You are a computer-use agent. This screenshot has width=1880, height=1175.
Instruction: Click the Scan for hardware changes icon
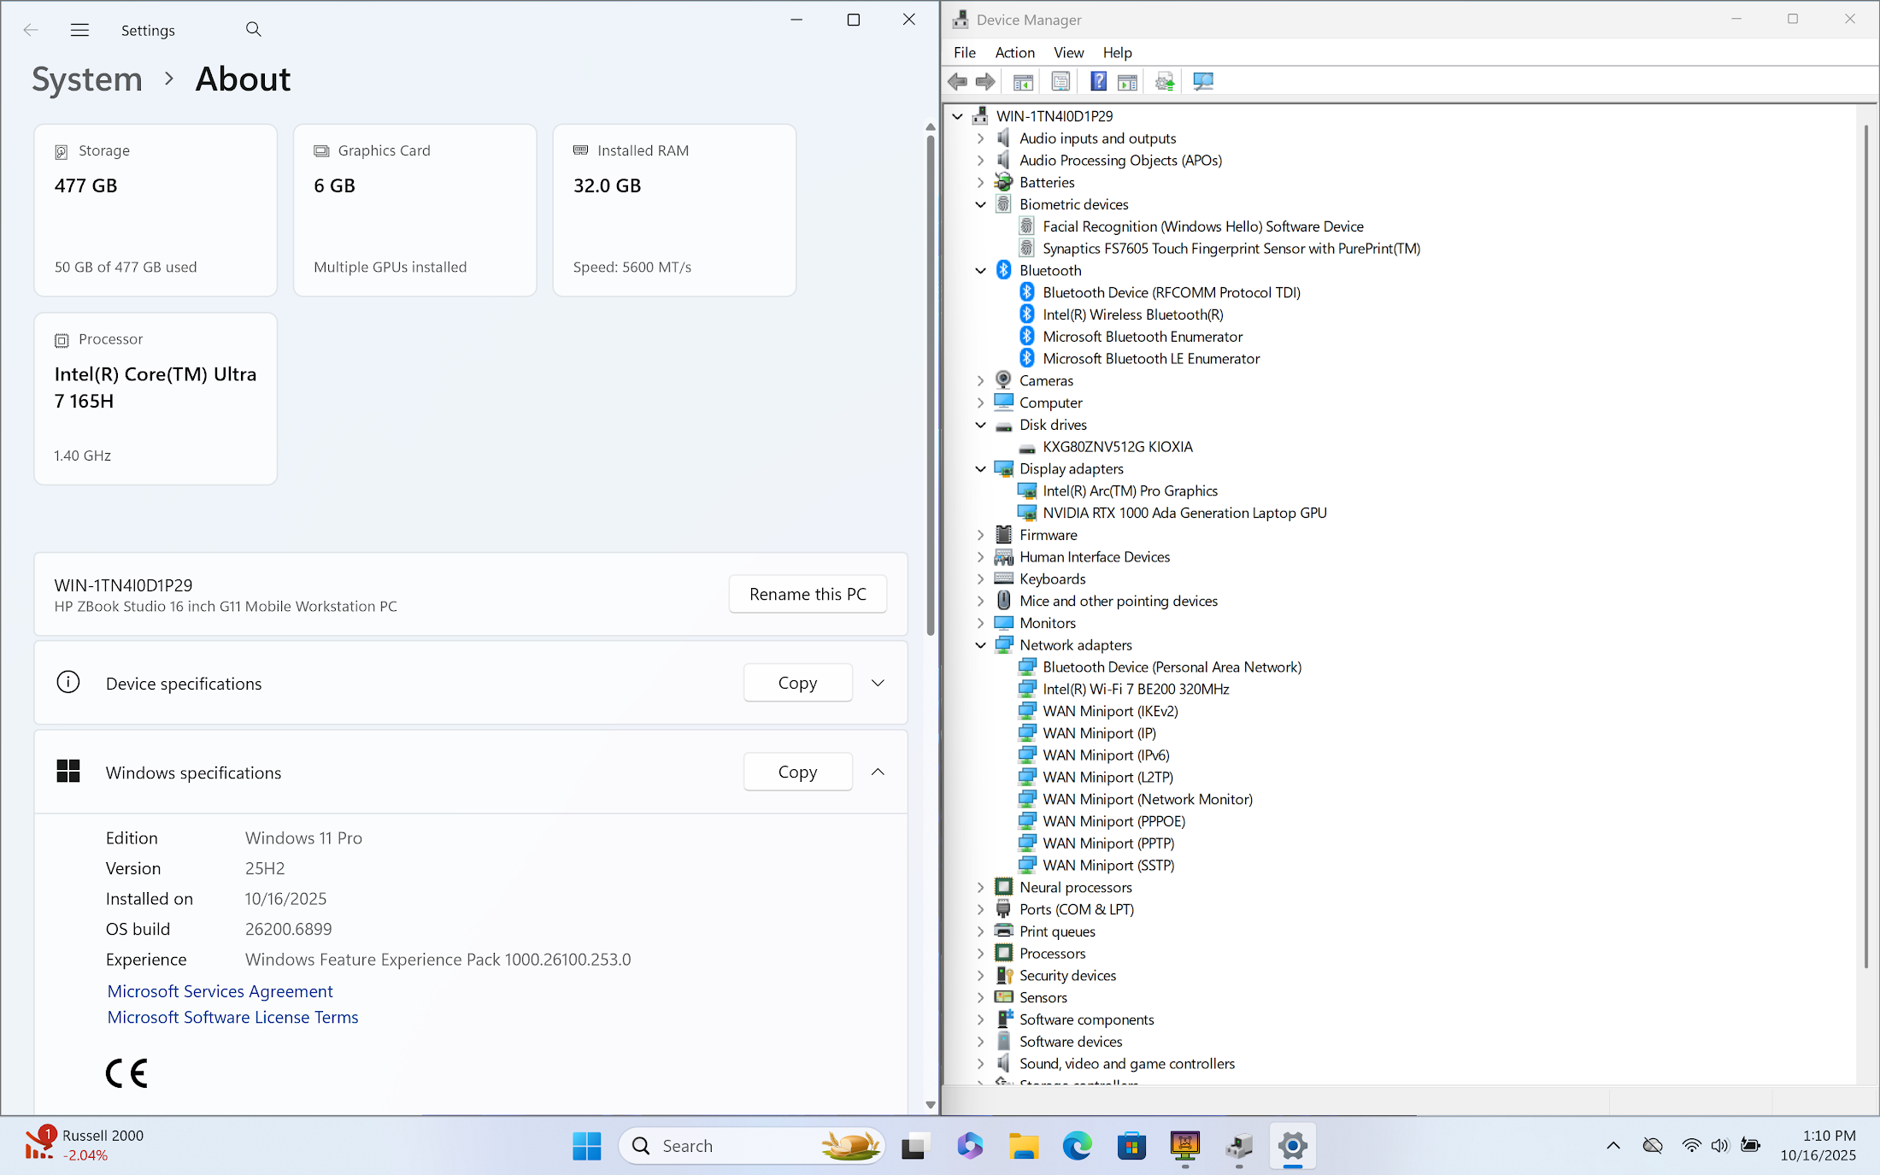(1203, 82)
